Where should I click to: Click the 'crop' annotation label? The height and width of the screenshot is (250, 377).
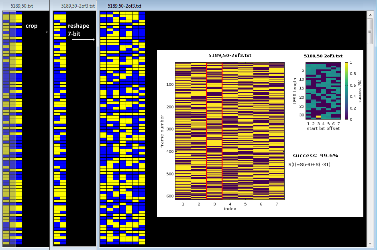click(31, 26)
